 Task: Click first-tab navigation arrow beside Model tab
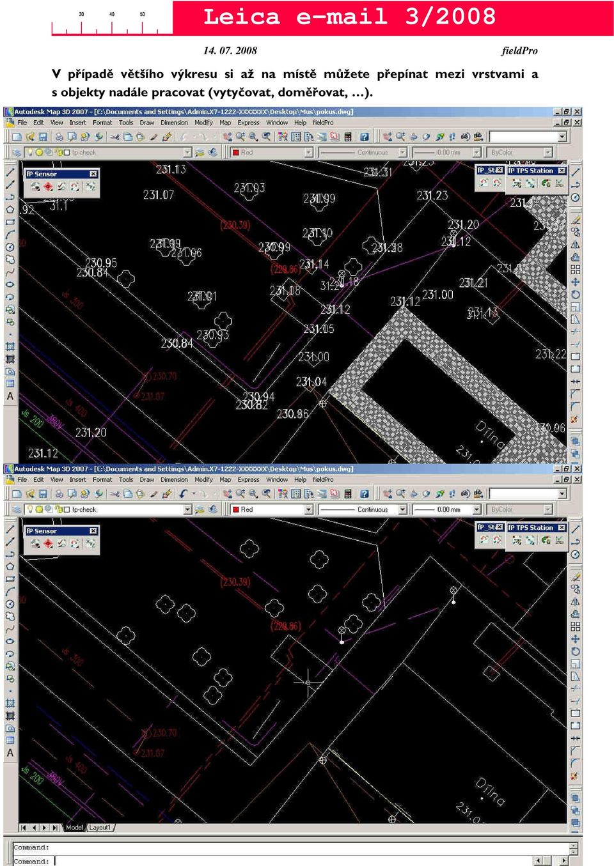[24, 828]
